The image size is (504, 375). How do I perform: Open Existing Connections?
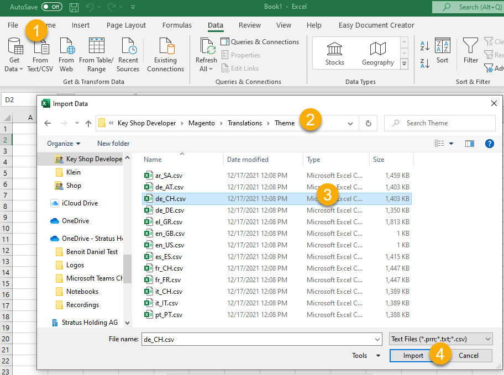pos(165,55)
